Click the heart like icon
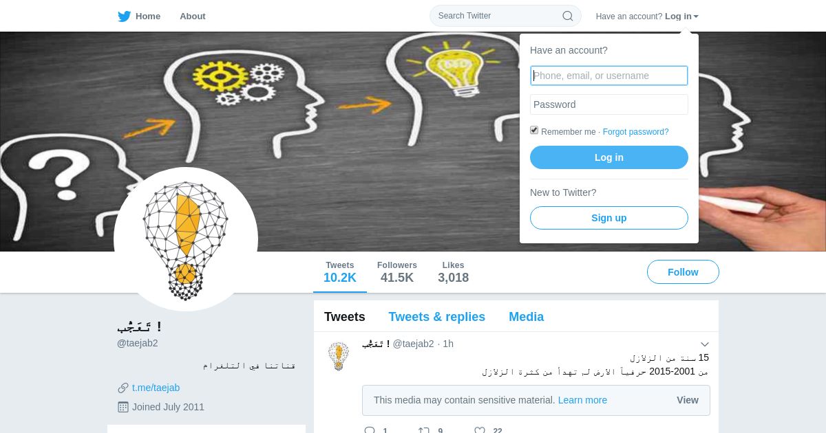 click(x=480, y=430)
